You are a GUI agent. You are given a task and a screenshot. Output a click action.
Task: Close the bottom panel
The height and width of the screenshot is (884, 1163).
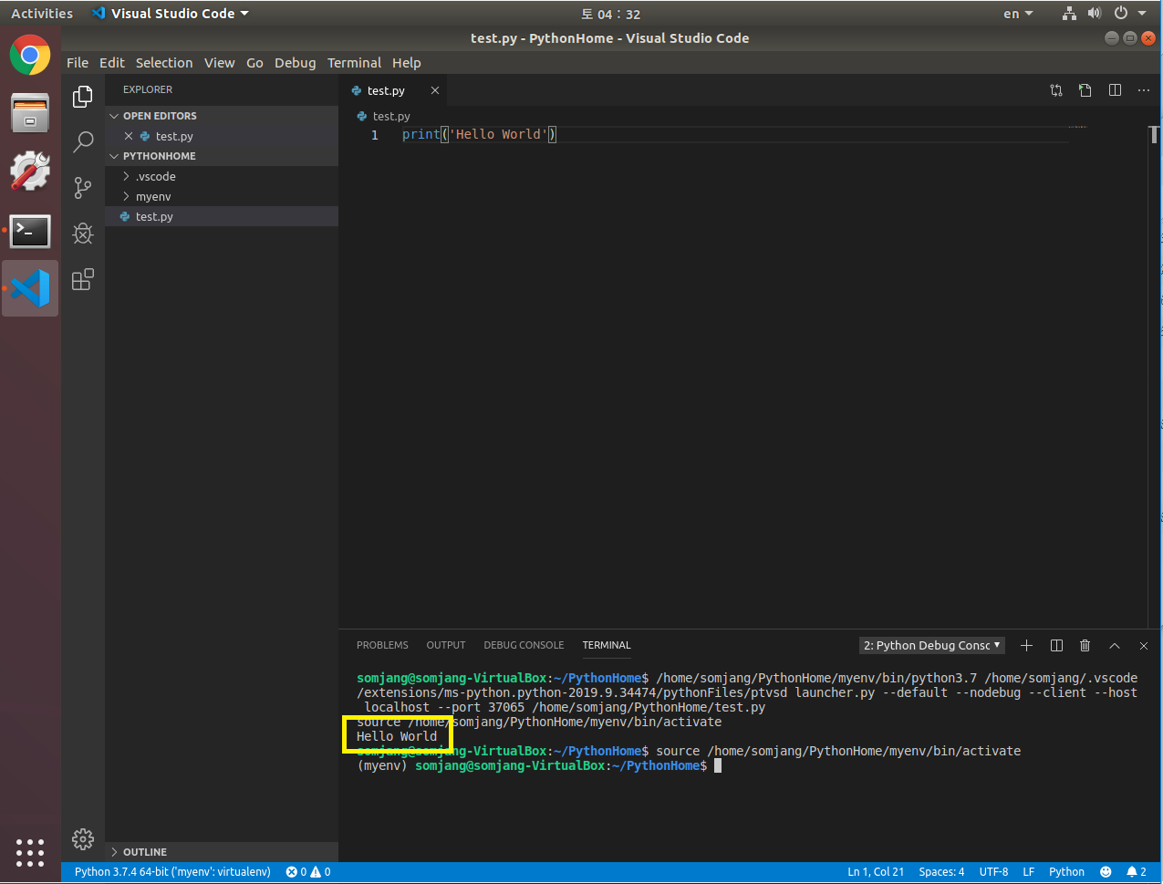[x=1144, y=645]
